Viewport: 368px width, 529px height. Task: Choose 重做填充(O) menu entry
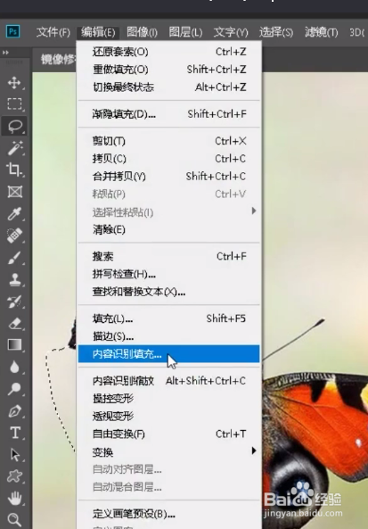click(169, 70)
